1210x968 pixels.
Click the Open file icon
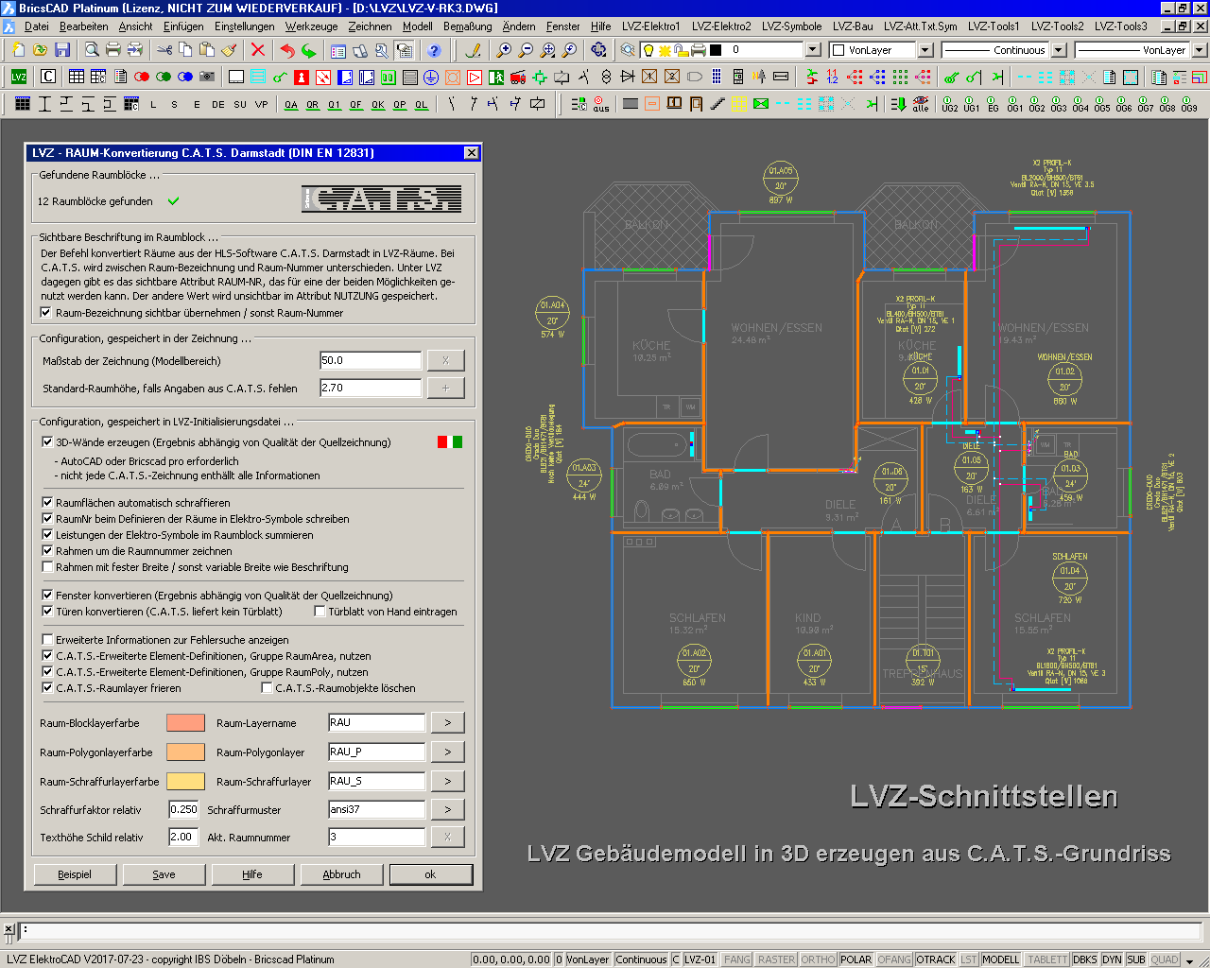pyautogui.click(x=40, y=50)
